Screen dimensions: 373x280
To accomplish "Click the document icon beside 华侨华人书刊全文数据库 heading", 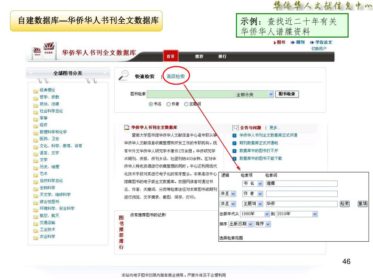I will pos(127,127).
